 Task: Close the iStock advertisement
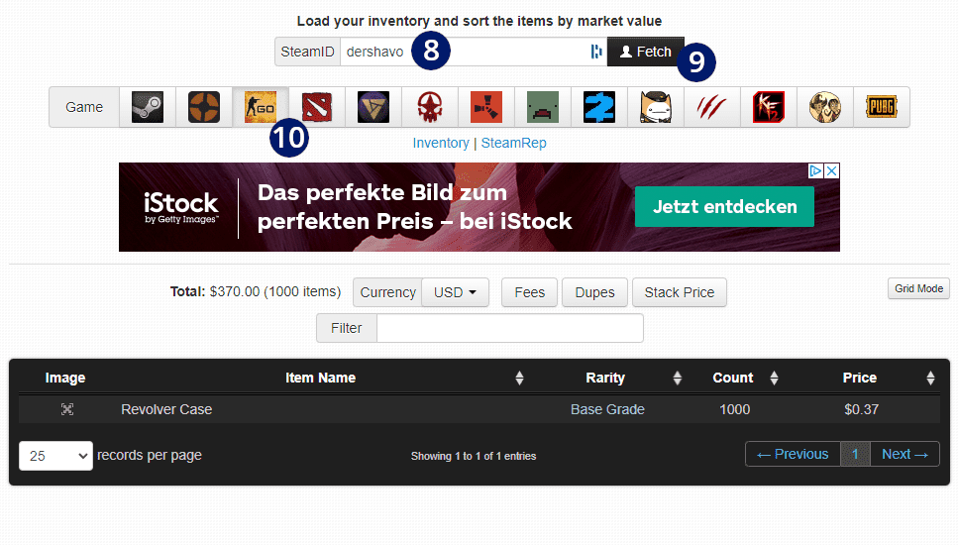click(831, 171)
